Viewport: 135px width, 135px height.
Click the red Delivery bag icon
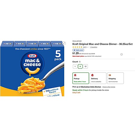(92, 75)
